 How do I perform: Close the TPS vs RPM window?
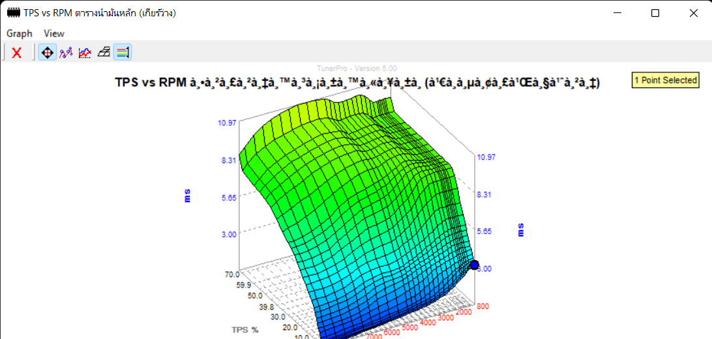694,13
